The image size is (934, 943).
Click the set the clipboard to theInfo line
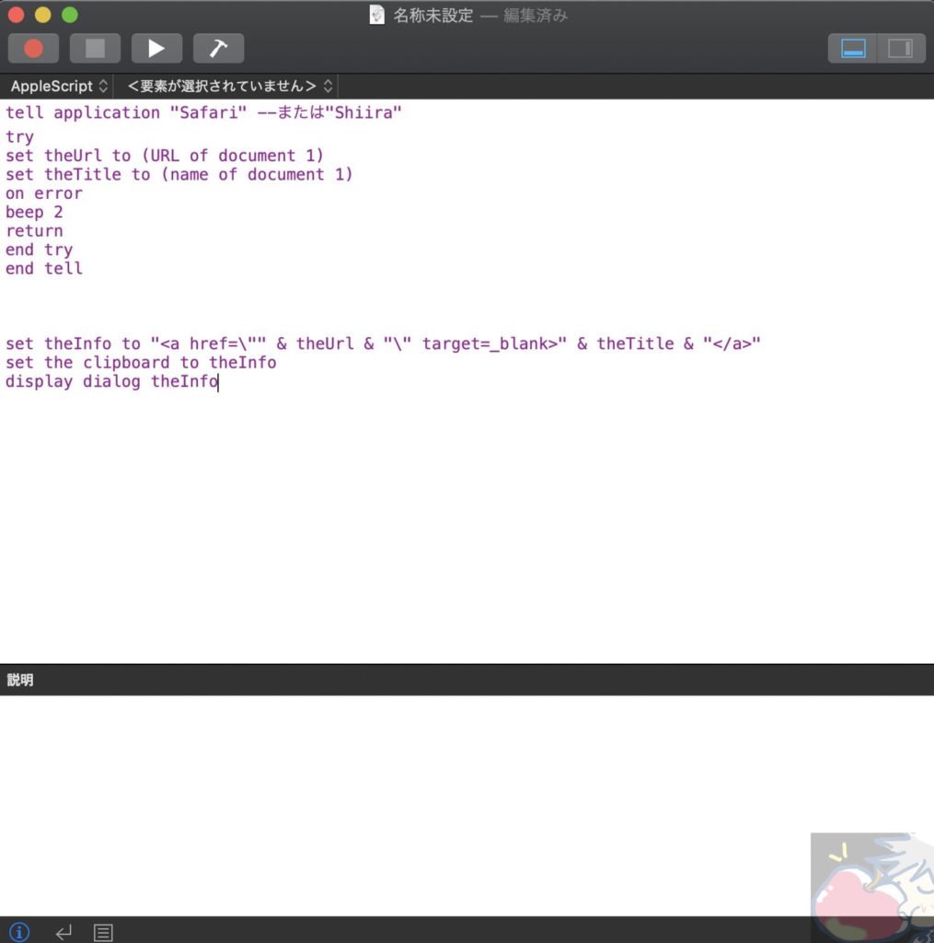141,362
